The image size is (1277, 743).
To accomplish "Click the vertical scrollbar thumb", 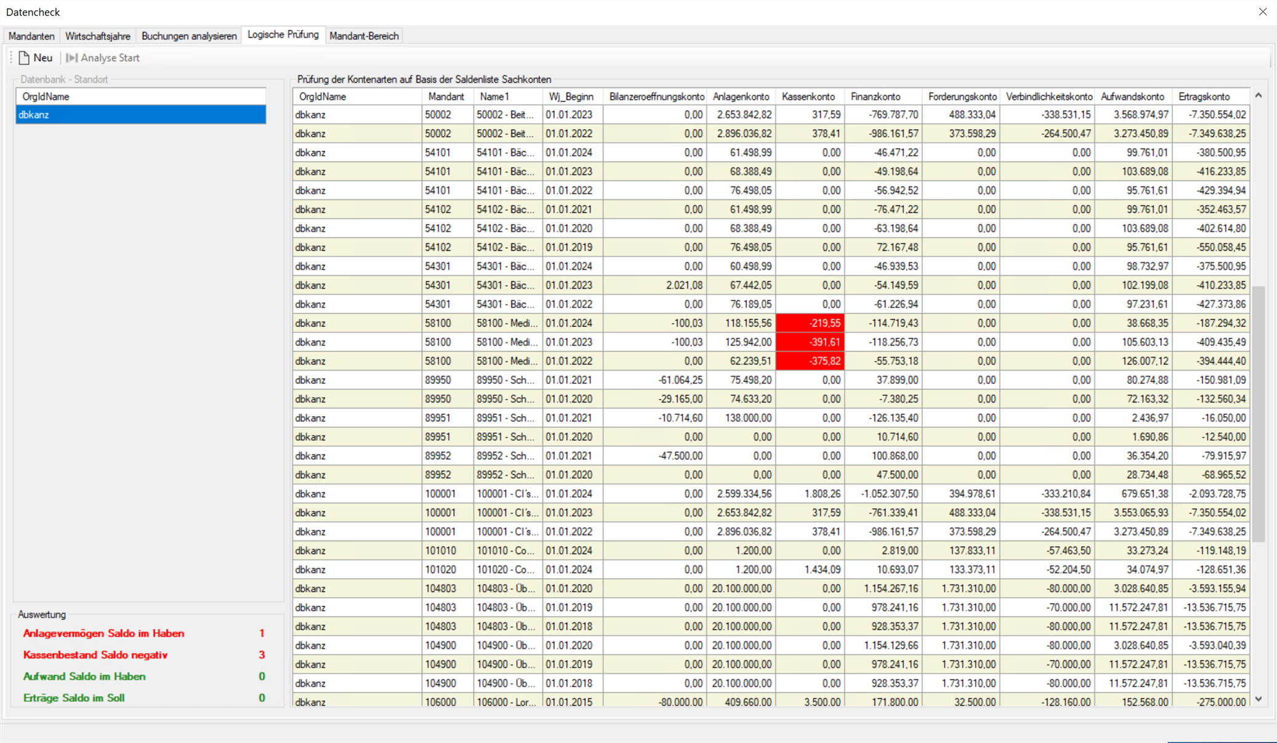I will (x=1259, y=414).
